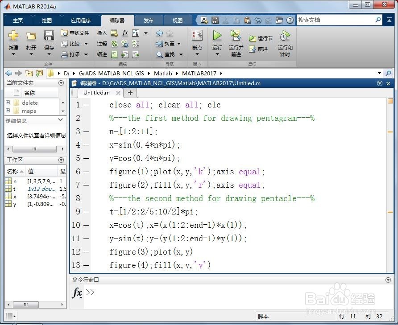Toggle breakpoint dash on line 6

point(86,172)
